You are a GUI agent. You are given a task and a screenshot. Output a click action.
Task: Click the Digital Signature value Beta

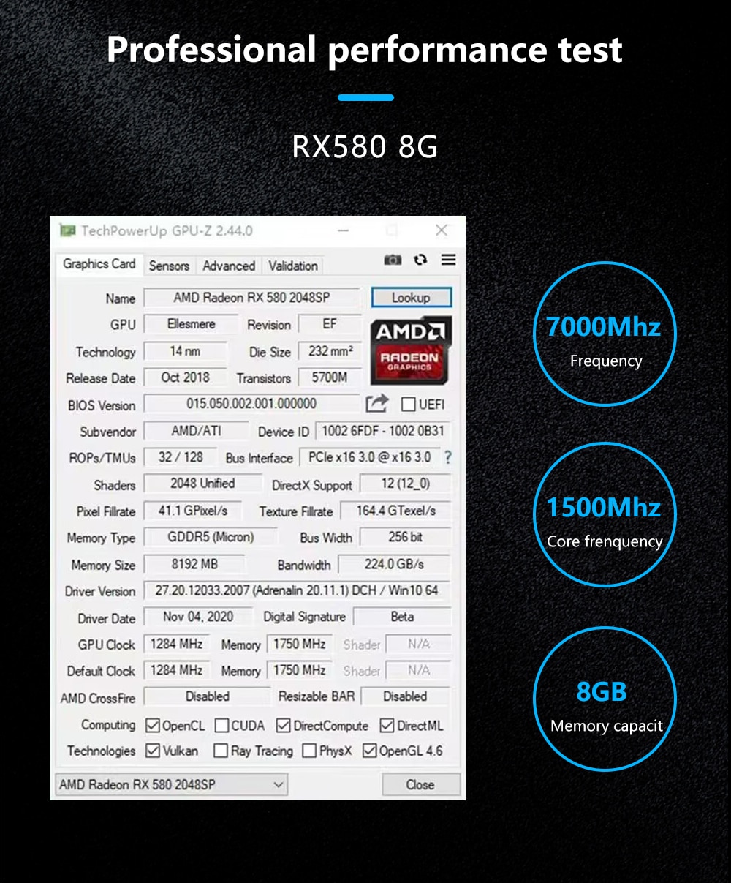(402, 617)
